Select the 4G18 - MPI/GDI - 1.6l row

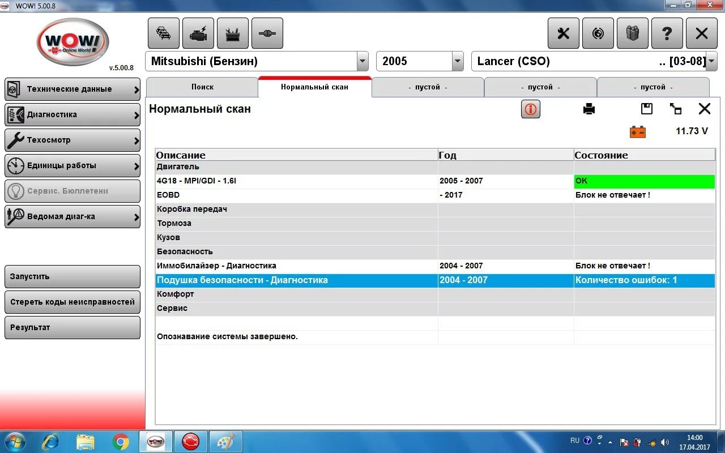435,181
